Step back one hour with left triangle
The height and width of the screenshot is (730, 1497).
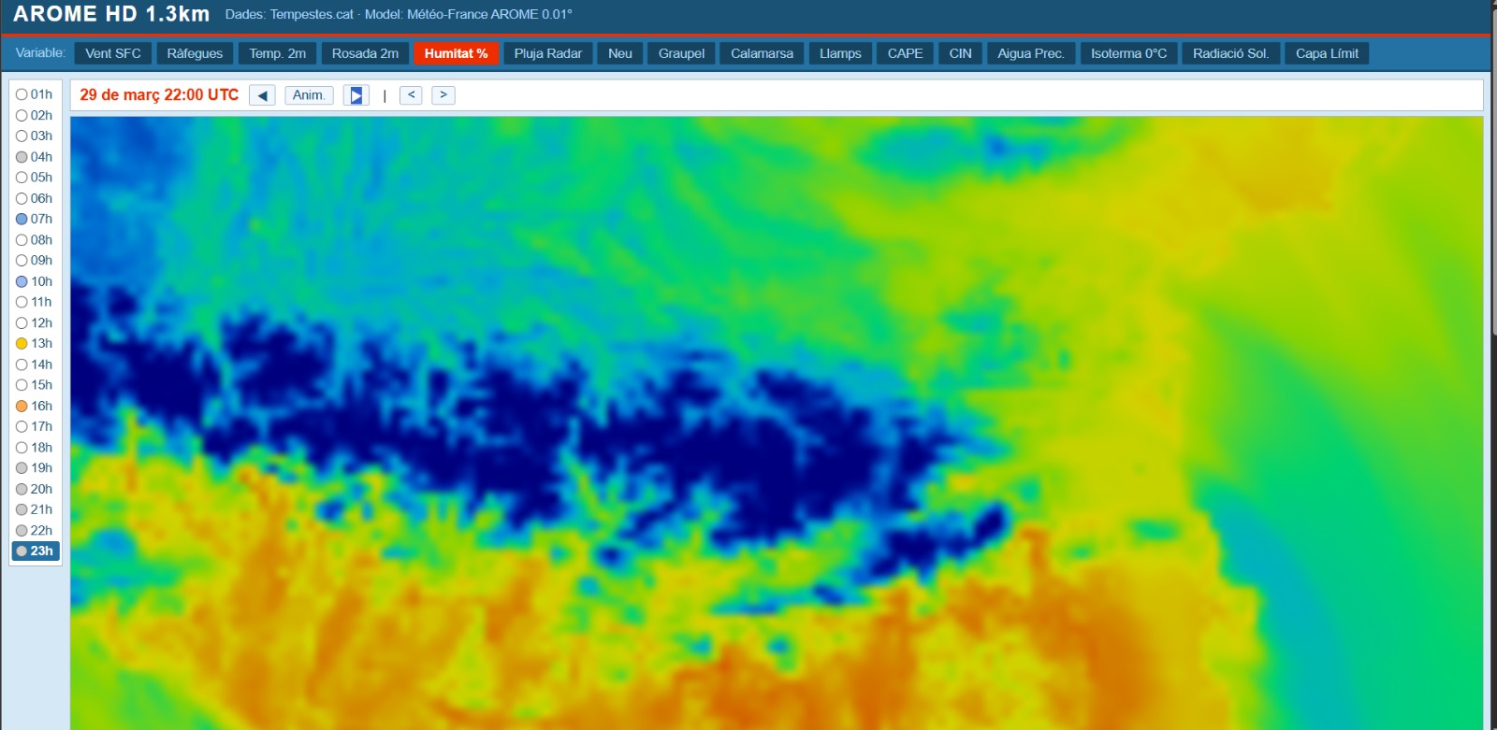point(262,95)
